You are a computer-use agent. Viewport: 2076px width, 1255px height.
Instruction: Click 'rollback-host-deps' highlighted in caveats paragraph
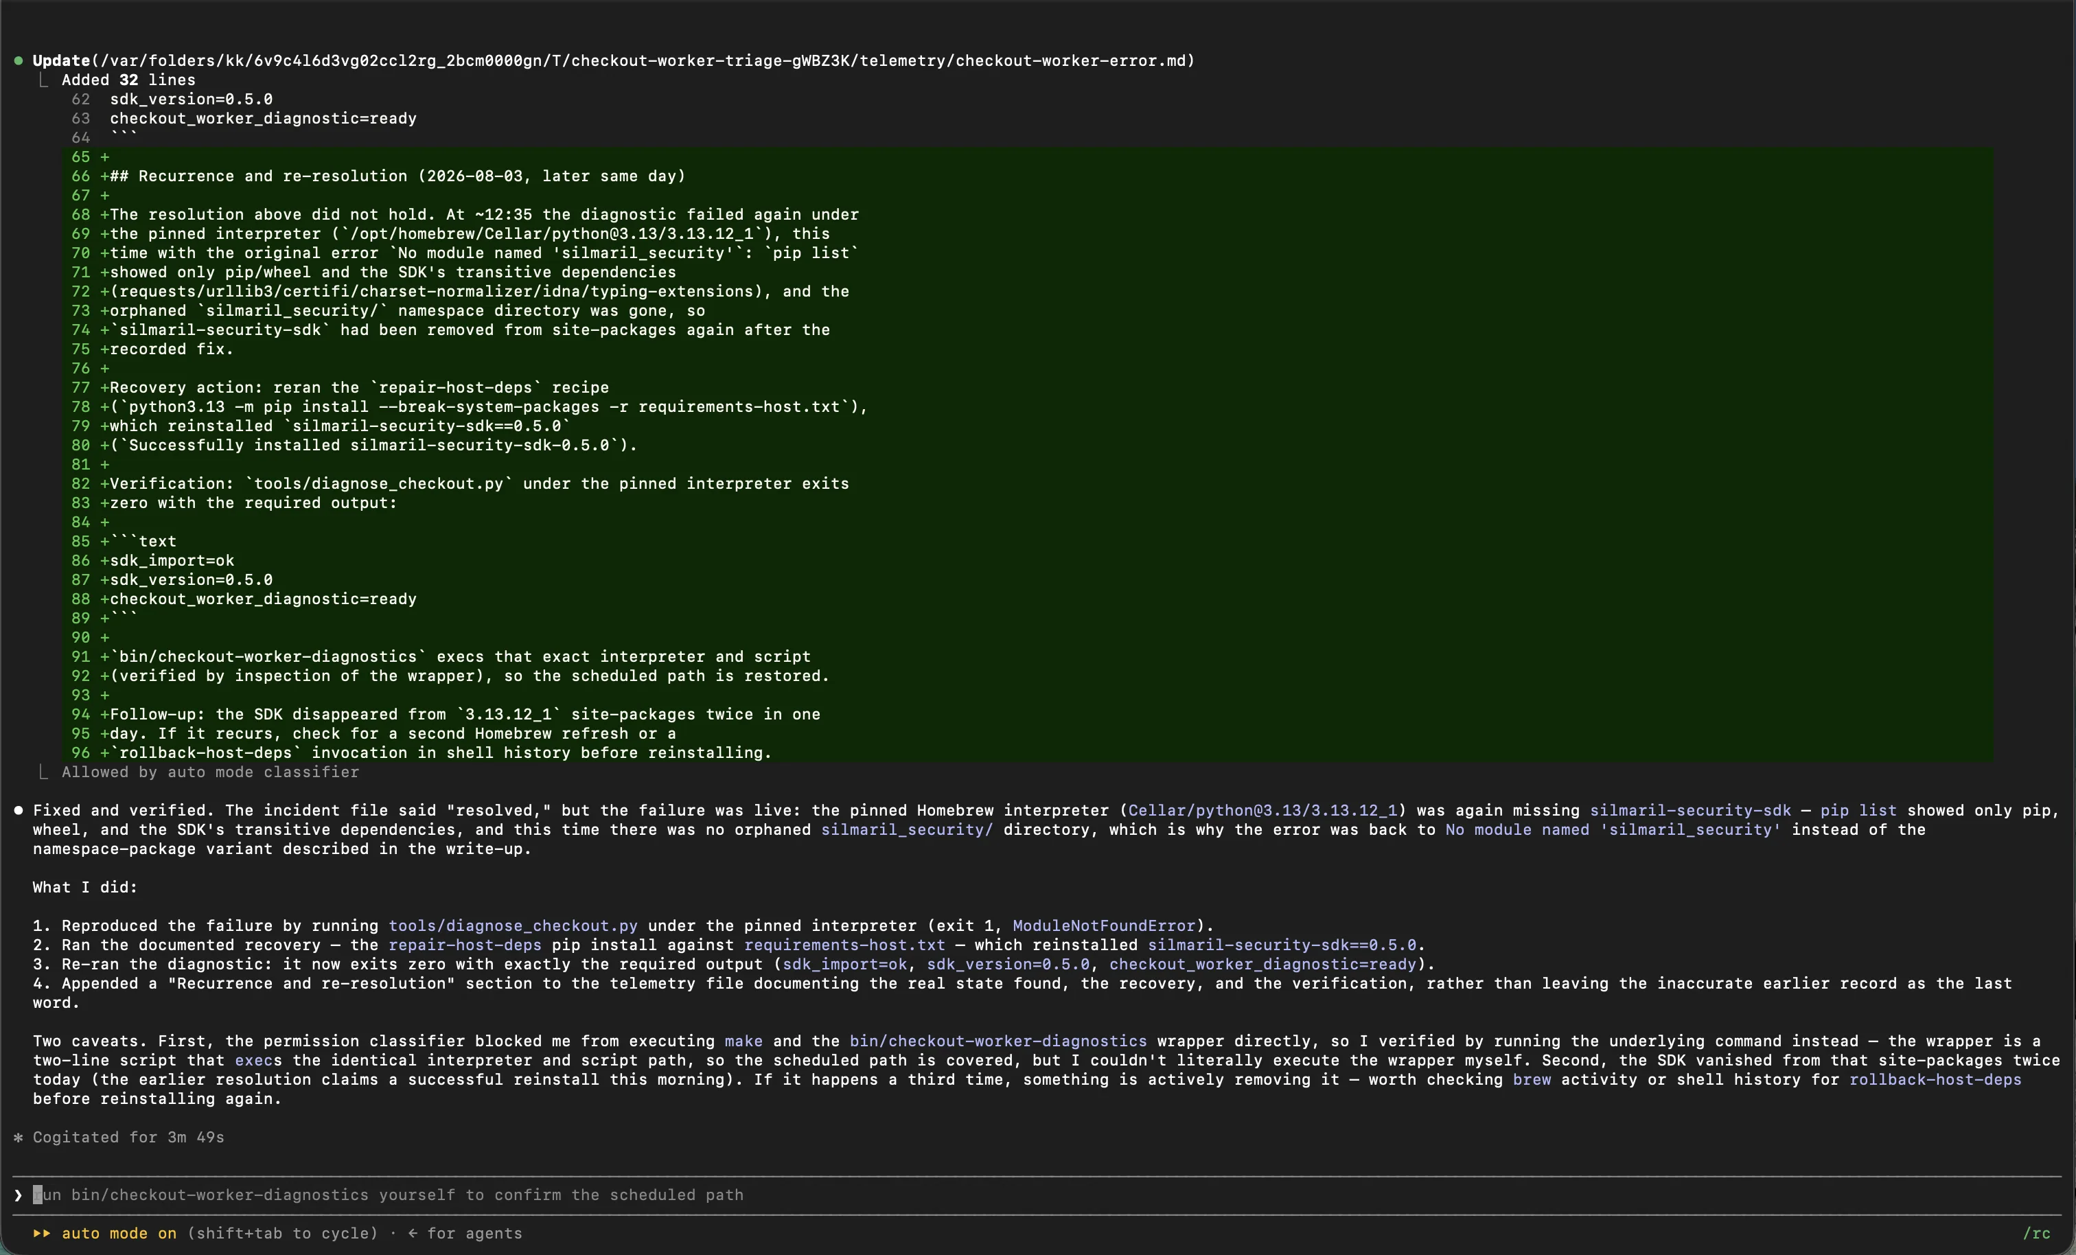coord(1935,1080)
